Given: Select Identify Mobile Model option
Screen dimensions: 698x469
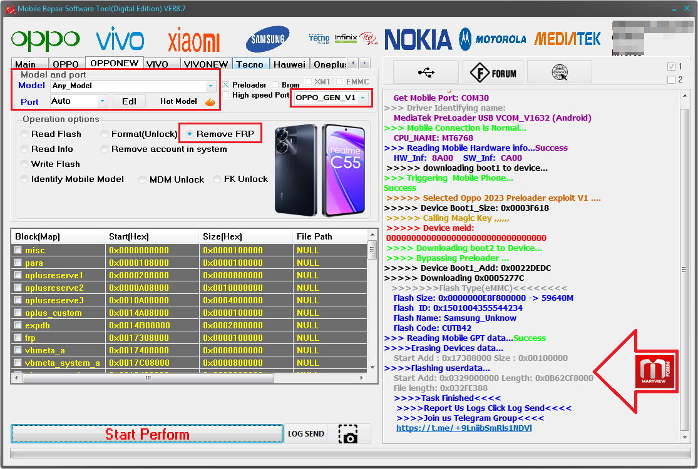Looking at the screenshot, I should (73, 179).
